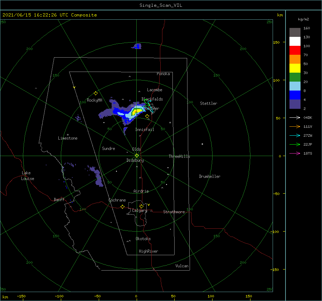
Task: Click the radar-site diamond at the map center
Action: click(x=137, y=156)
